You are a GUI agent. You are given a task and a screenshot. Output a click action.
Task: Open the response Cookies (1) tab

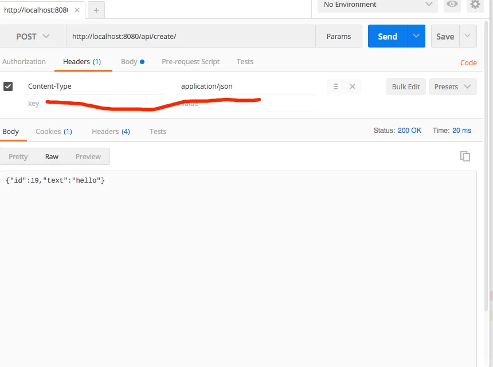54,132
